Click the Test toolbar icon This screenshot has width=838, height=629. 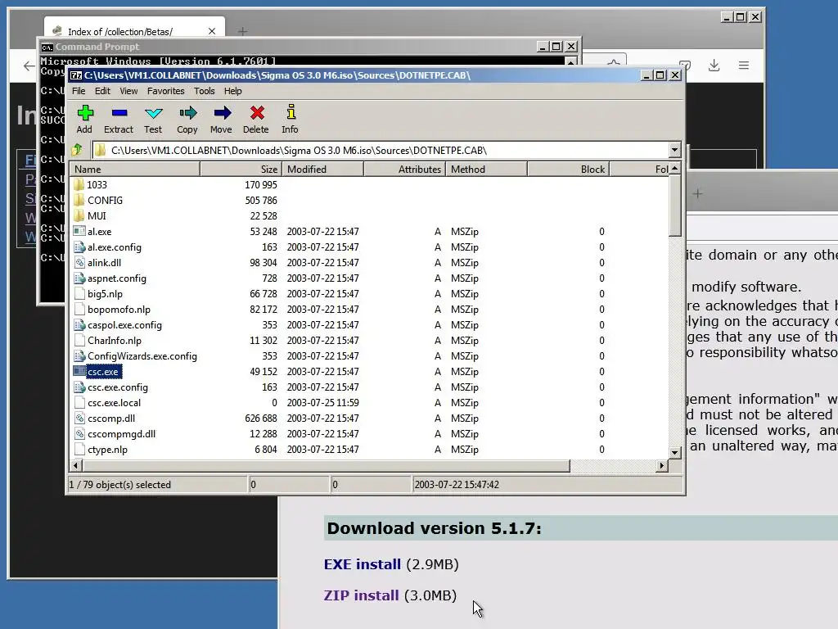153,113
